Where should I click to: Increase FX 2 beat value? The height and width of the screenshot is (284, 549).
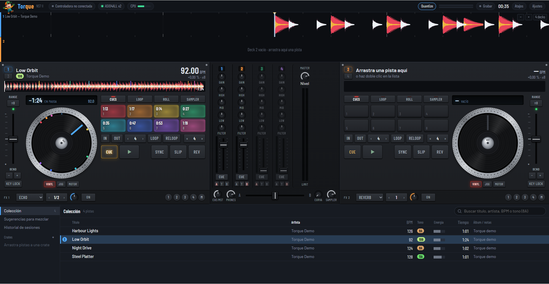tap(404, 198)
